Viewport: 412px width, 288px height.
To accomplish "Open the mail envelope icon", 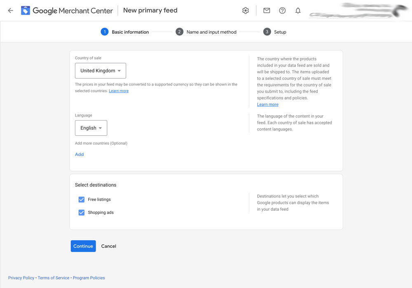I will pos(267,11).
